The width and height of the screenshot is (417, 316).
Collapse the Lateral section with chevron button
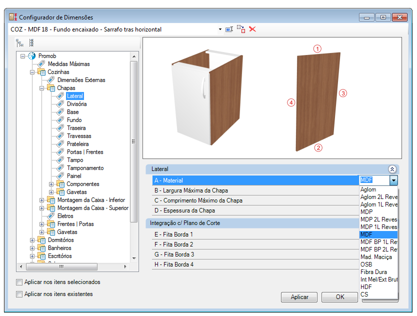[392, 169]
